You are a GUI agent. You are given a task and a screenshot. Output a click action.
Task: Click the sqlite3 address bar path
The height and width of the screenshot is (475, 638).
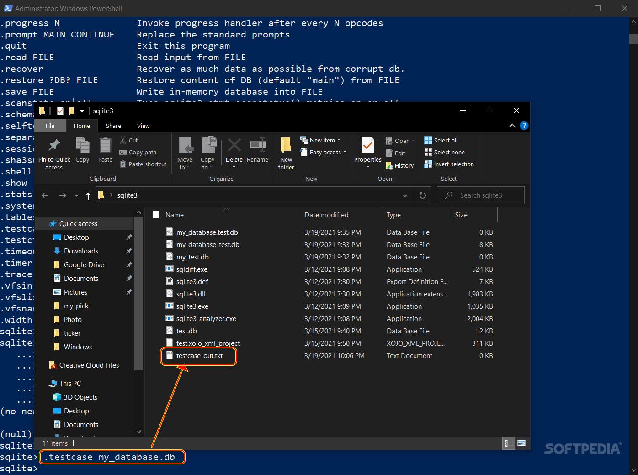[127, 195]
